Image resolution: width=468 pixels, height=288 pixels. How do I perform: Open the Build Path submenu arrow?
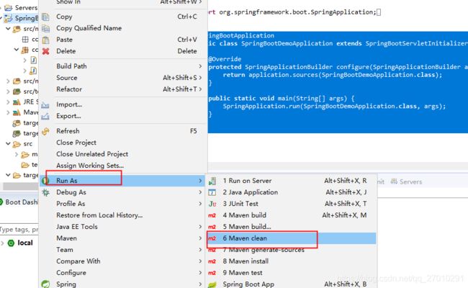click(x=200, y=66)
